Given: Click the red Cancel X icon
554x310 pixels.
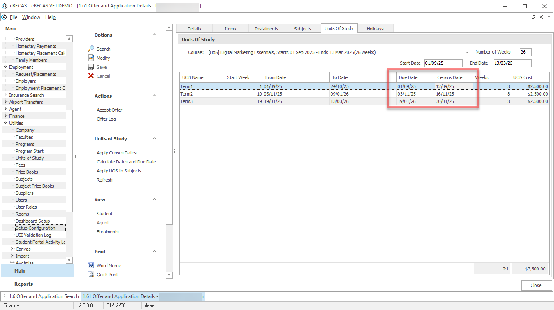Looking at the screenshot, I should pyautogui.click(x=91, y=76).
